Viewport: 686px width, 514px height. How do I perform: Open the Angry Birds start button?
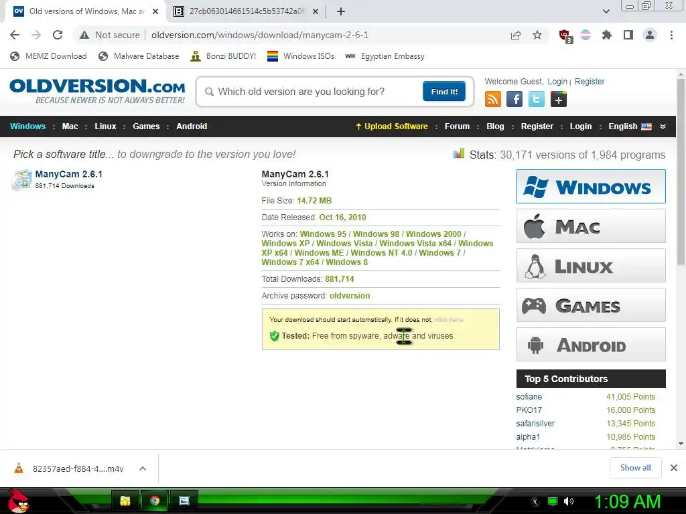pos(18,501)
